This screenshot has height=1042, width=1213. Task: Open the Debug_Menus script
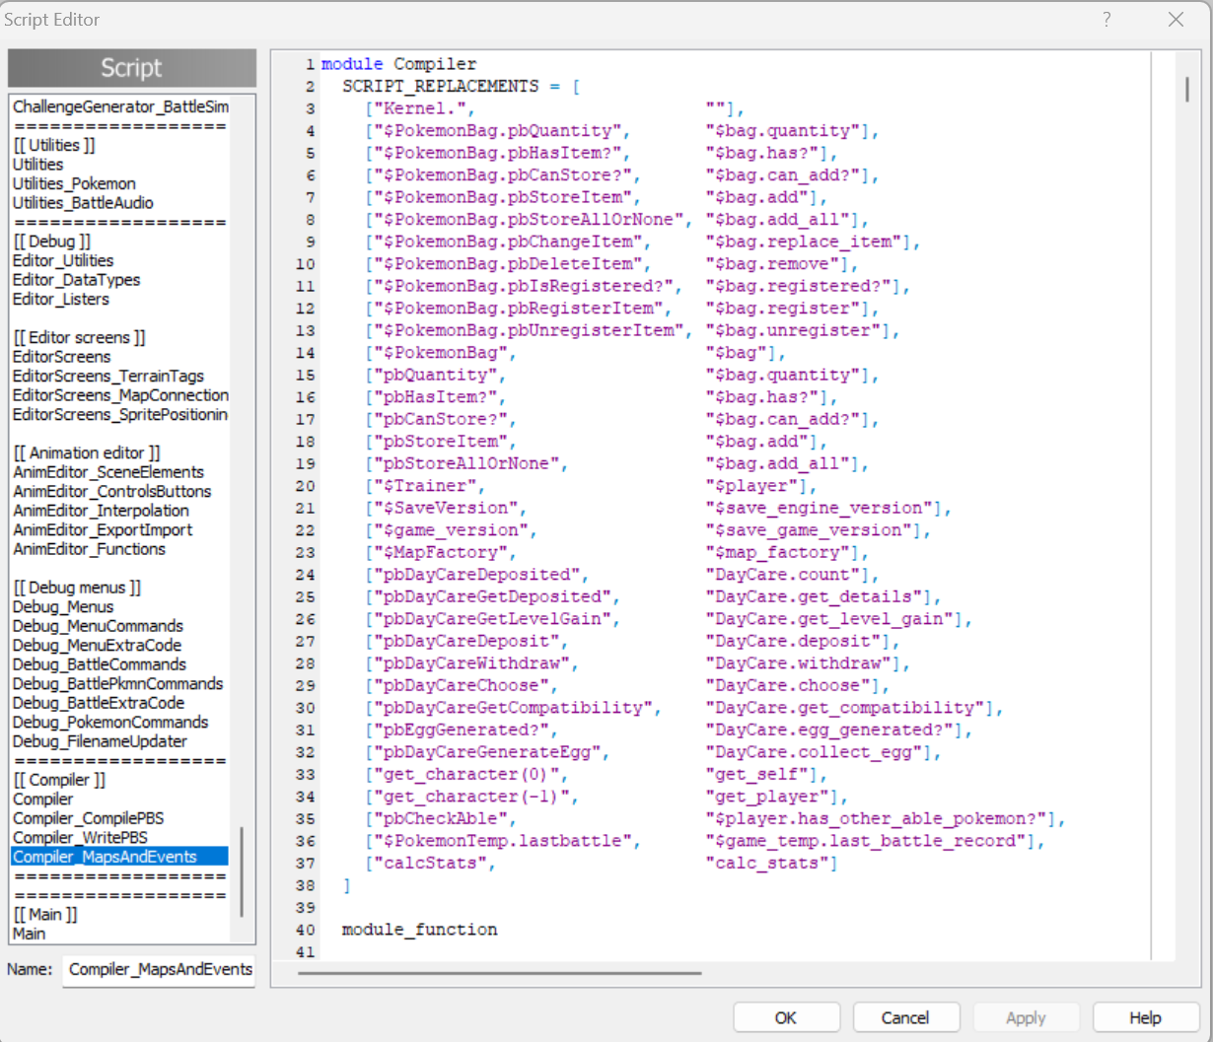63,606
